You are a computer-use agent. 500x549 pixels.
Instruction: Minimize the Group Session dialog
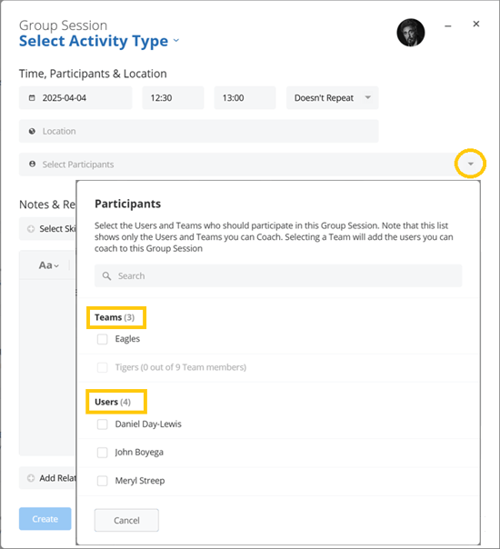point(447,26)
